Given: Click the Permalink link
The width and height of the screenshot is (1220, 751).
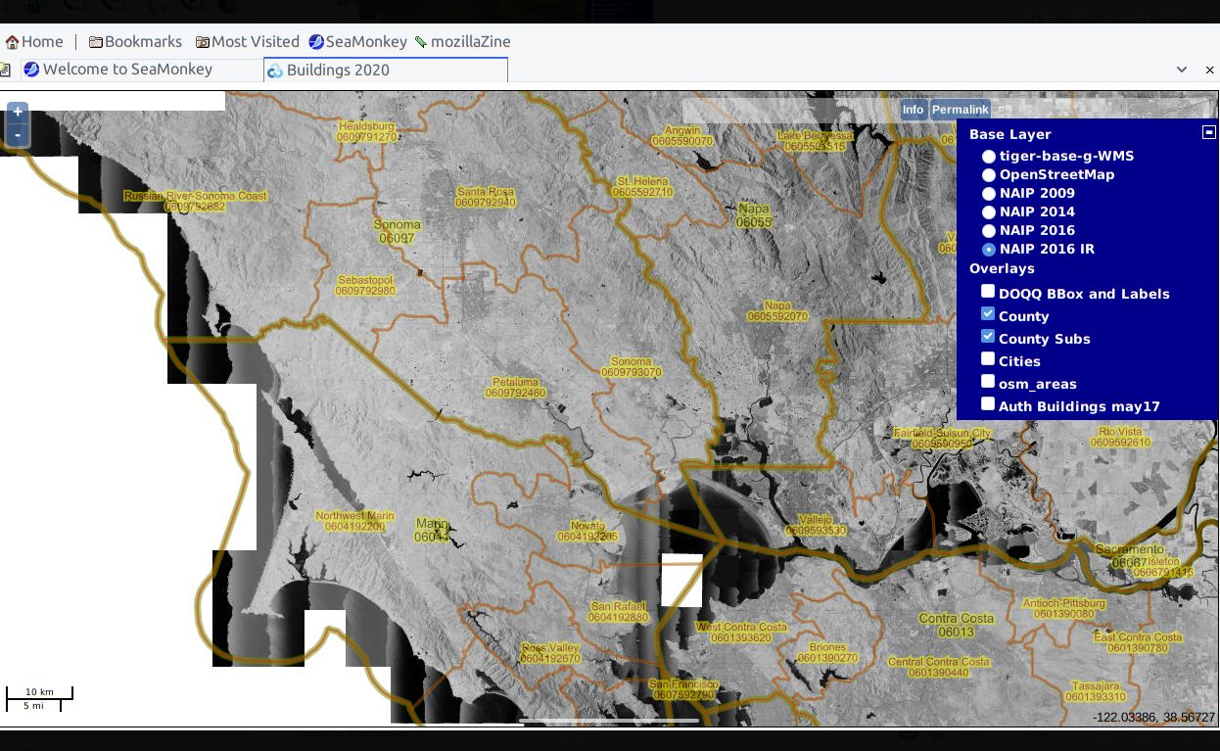Looking at the screenshot, I should 960,110.
